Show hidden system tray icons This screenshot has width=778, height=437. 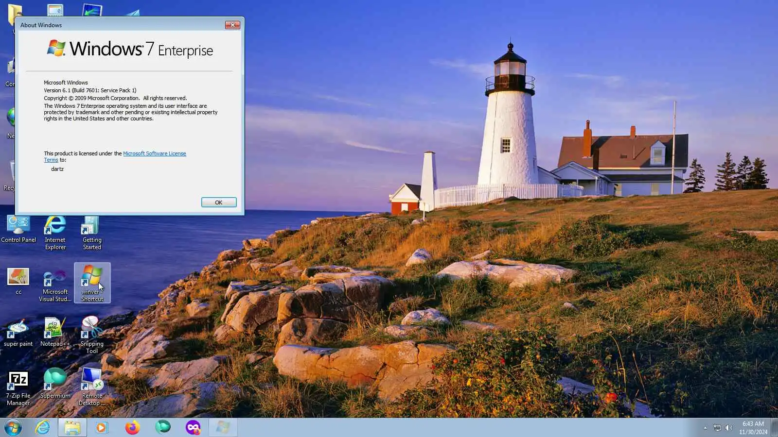click(705, 428)
